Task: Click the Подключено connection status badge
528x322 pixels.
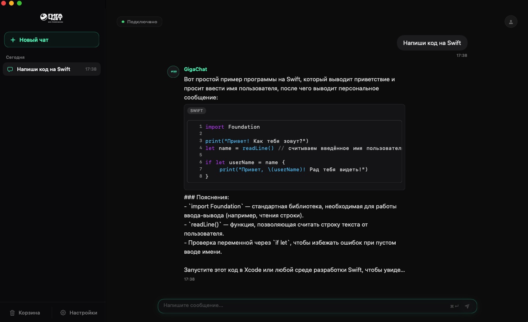Action: click(139, 22)
